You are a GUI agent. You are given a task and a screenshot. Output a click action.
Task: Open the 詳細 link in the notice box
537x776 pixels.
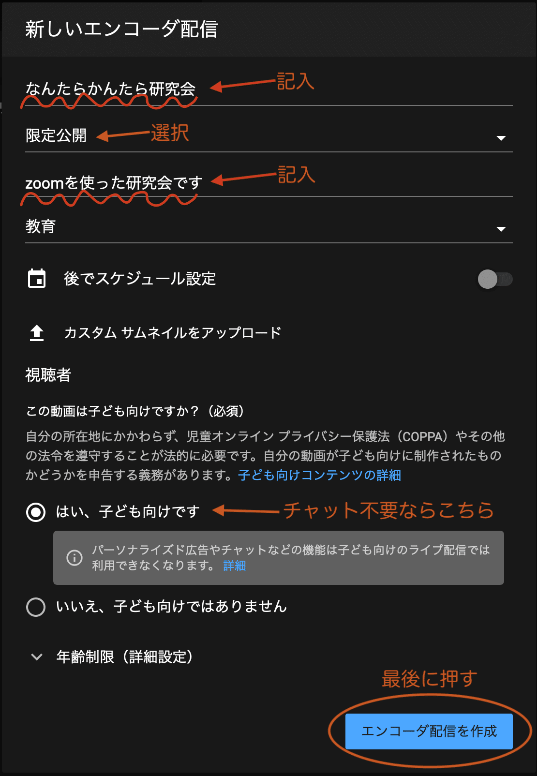click(235, 565)
